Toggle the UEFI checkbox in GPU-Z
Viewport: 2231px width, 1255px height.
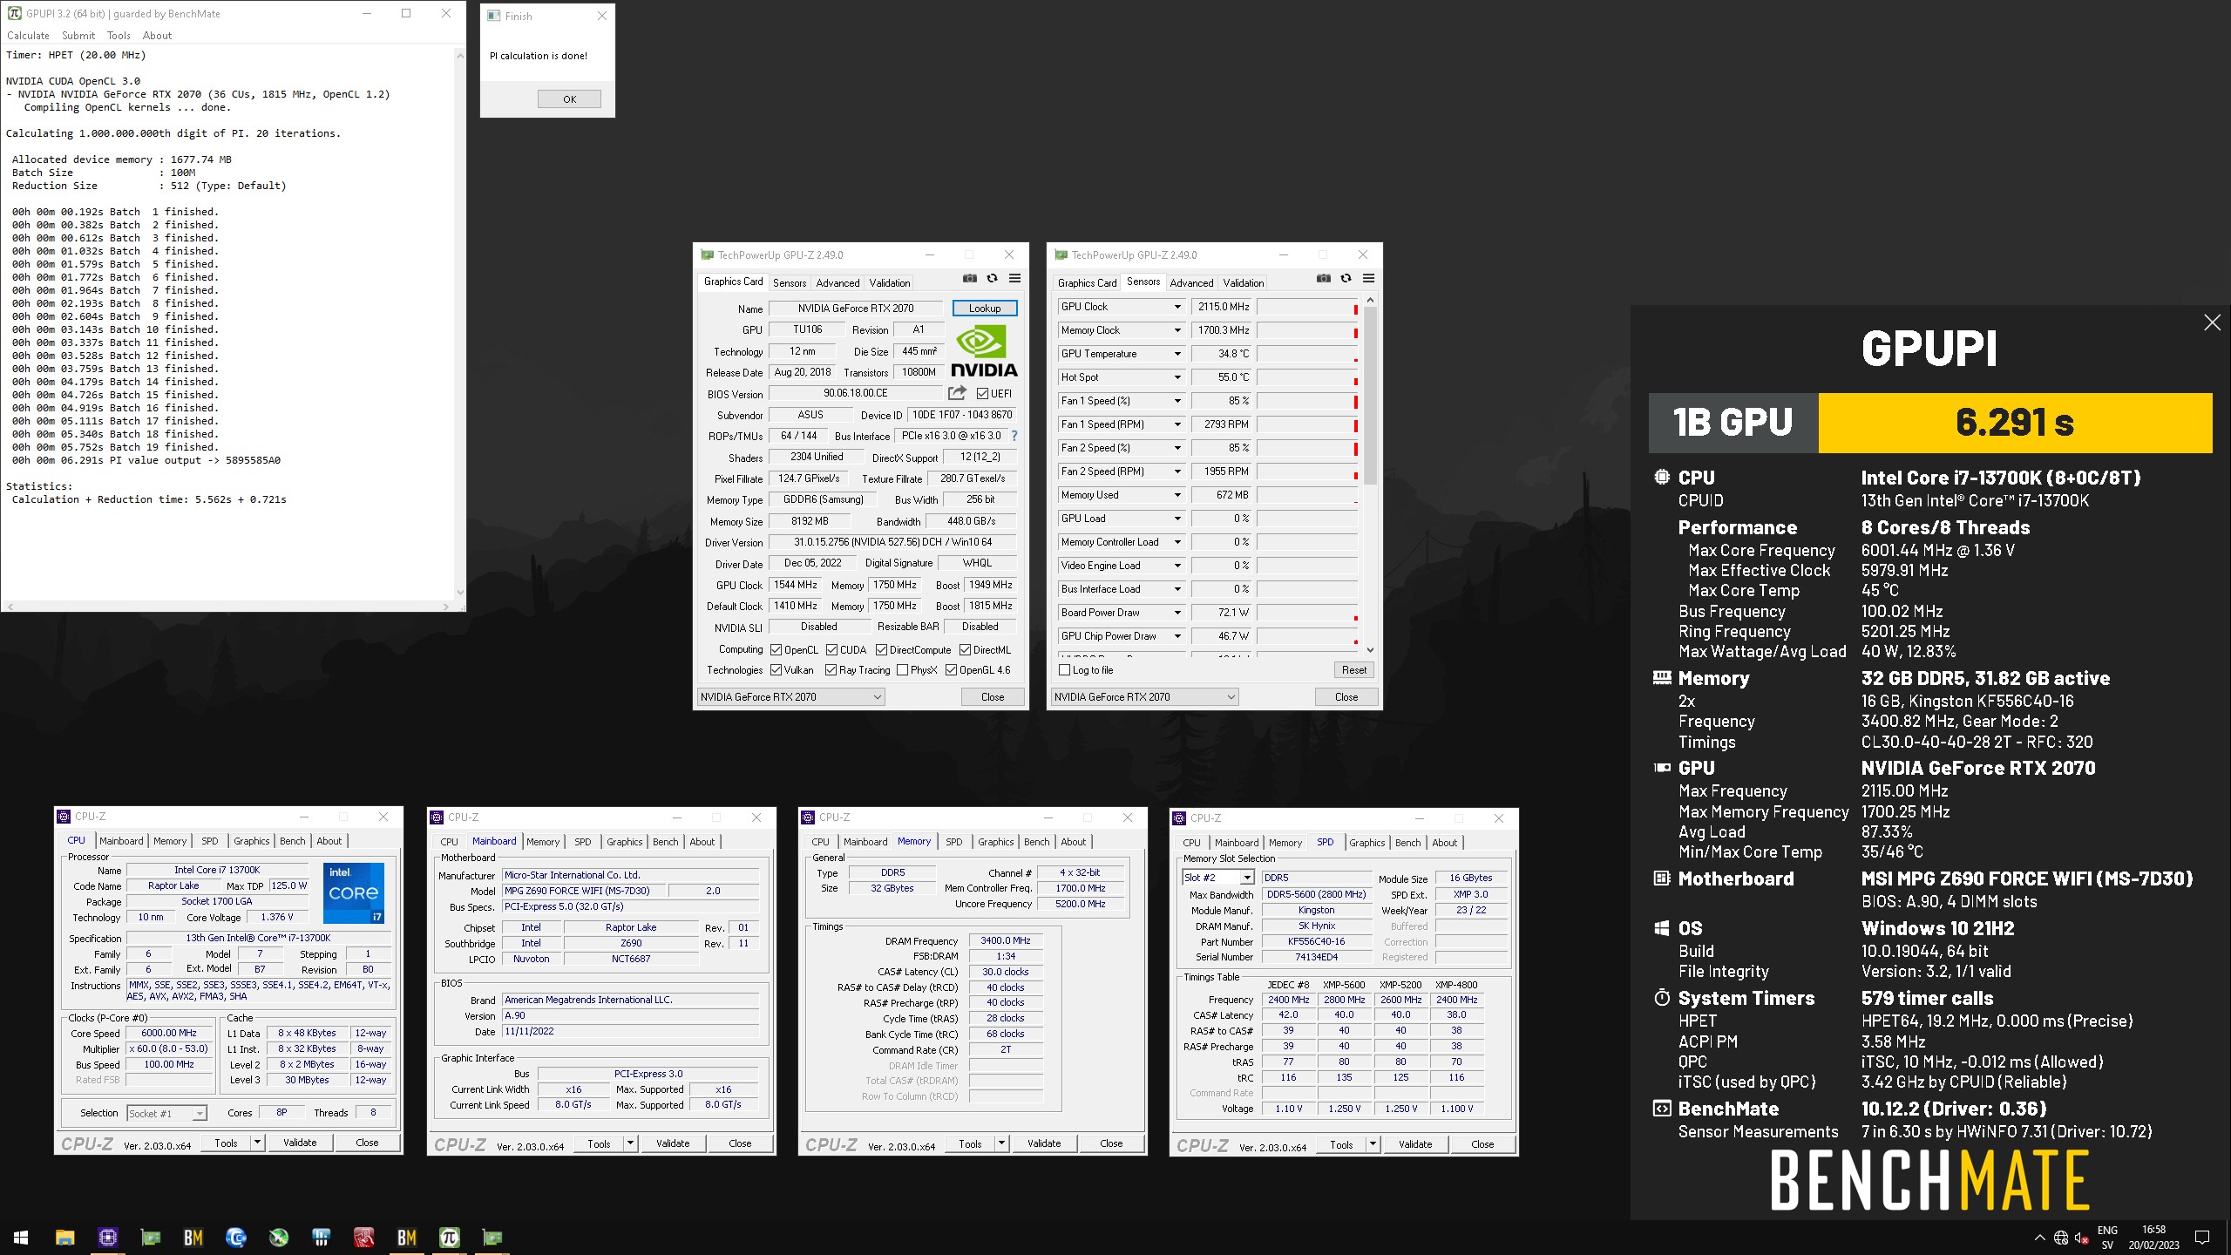pyautogui.click(x=982, y=393)
